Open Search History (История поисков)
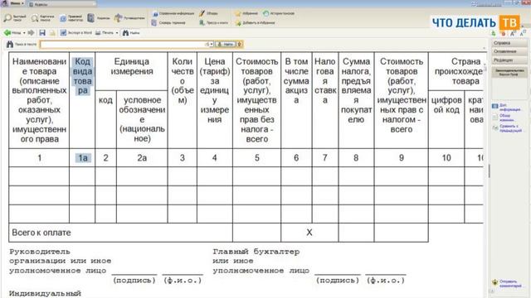This screenshot has width=531, height=298. click(x=279, y=13)
